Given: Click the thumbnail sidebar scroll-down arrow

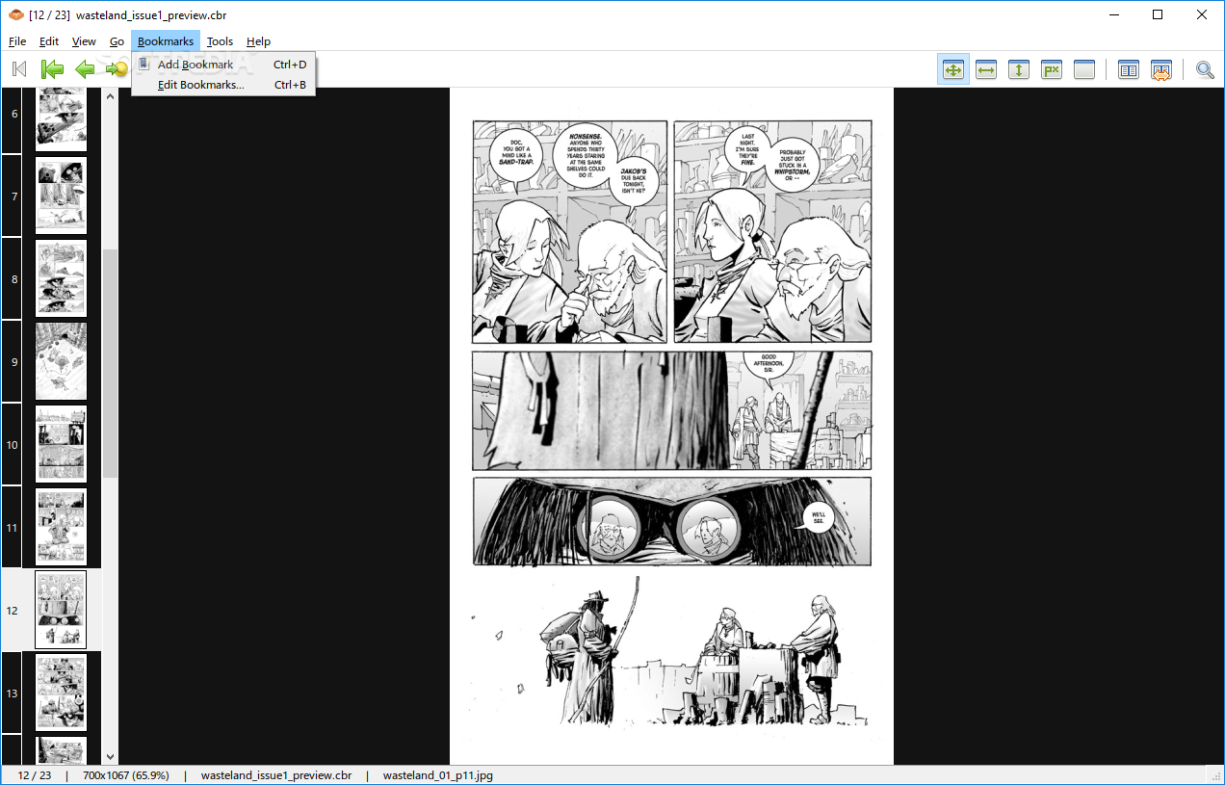Looking at the screenshot, I should (x=110, y=758).
